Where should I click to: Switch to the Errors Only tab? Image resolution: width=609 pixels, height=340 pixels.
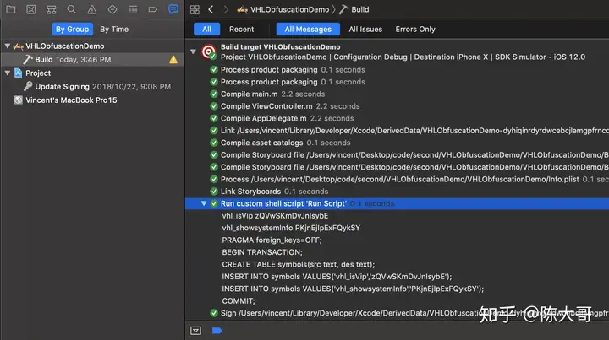415,29
